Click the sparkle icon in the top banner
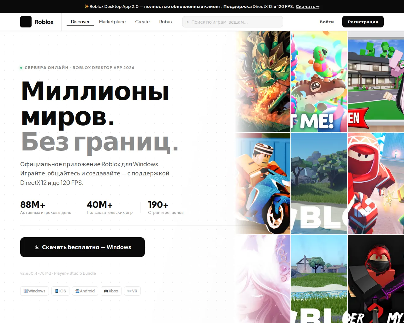 tap(86, 6)
